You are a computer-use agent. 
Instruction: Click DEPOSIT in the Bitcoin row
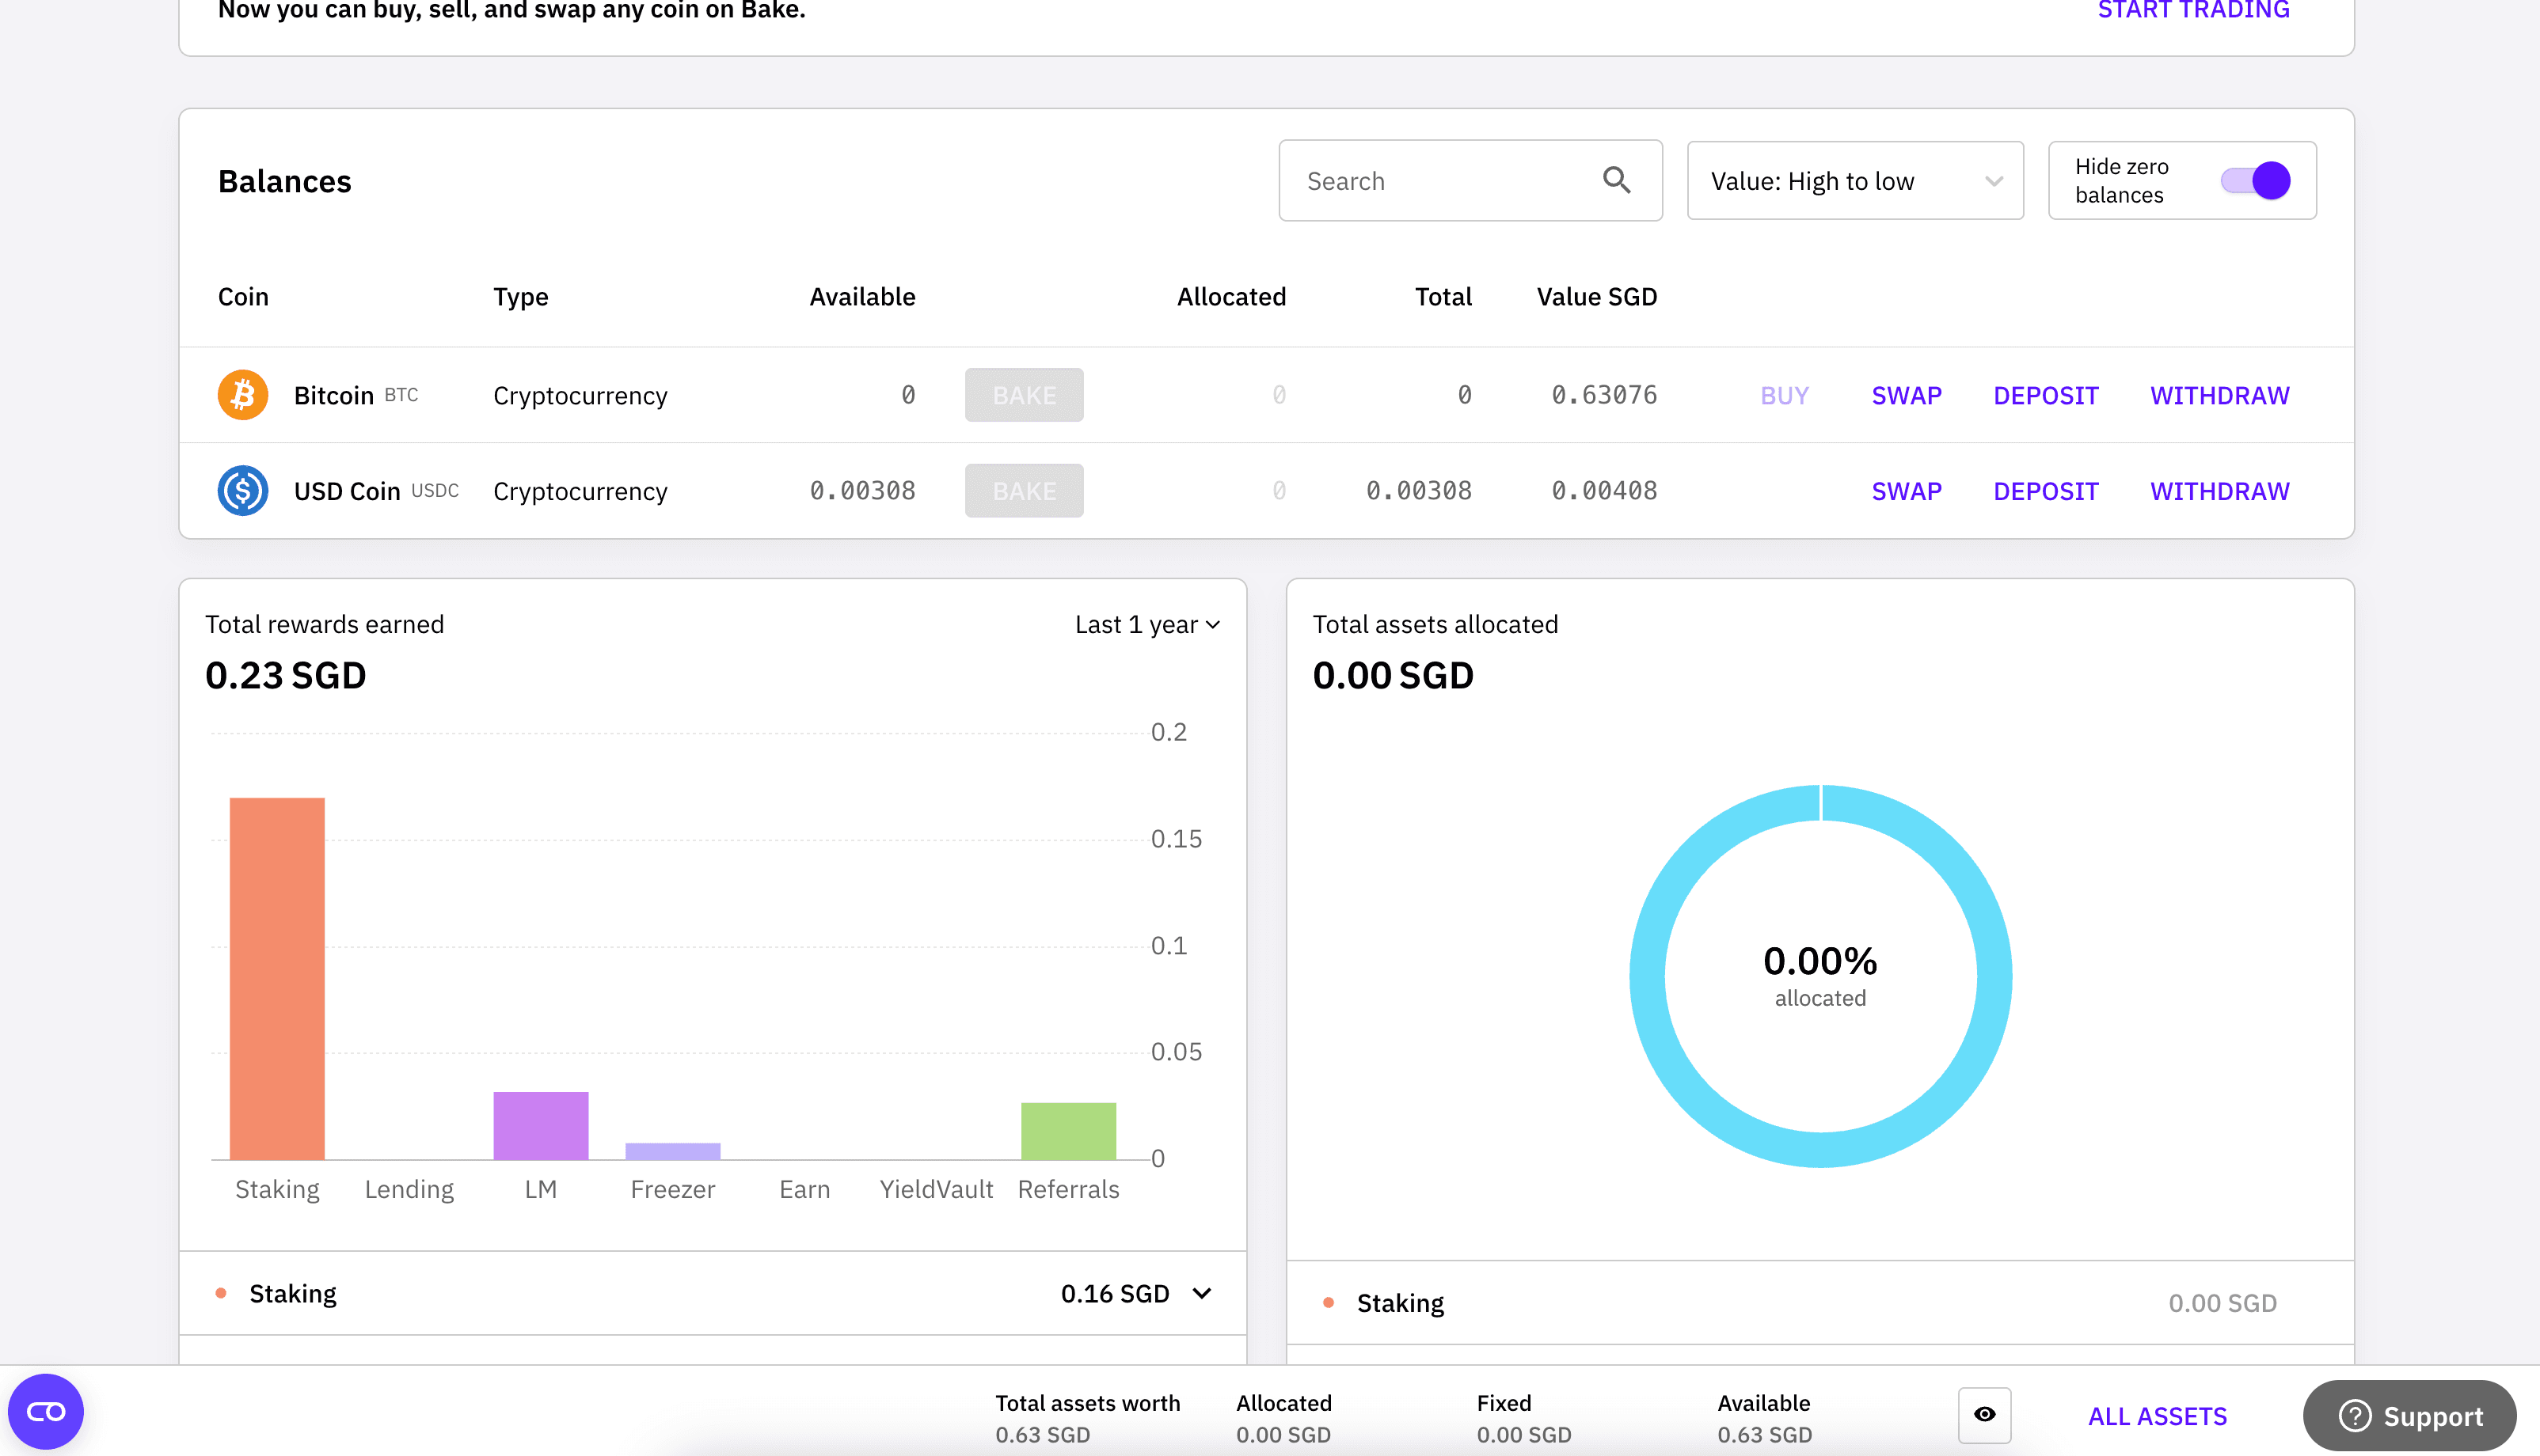point(2046,396)
